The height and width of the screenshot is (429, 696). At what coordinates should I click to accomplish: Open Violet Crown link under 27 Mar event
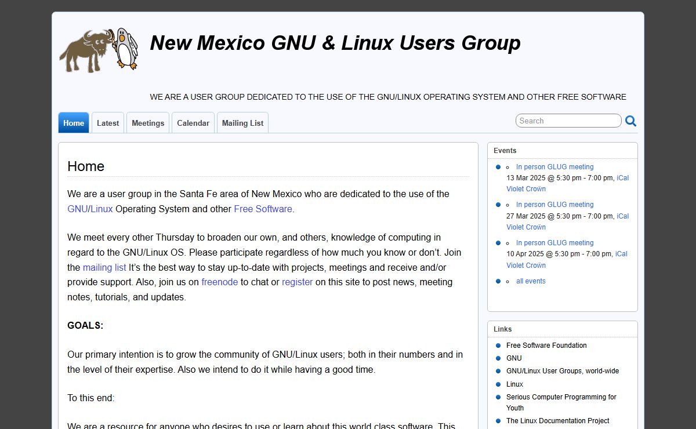click(526, 227)
